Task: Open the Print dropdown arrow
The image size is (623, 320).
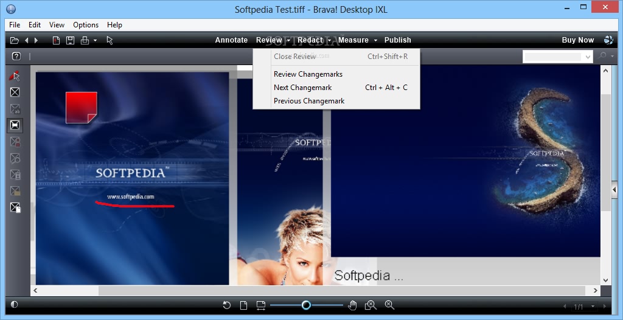Action: pyautogui.click(x=95, y=40)
